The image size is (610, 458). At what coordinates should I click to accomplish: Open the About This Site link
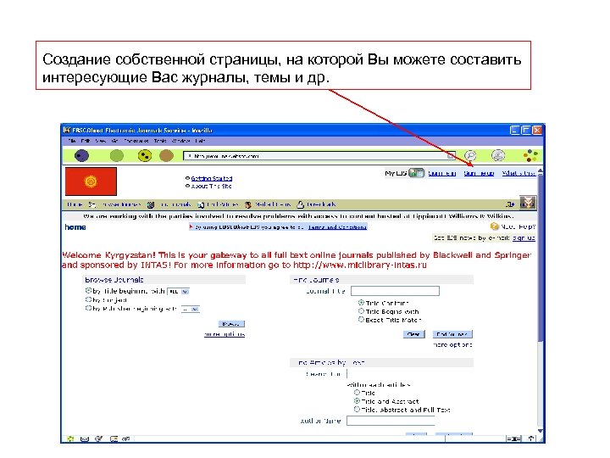click(211, 186)
